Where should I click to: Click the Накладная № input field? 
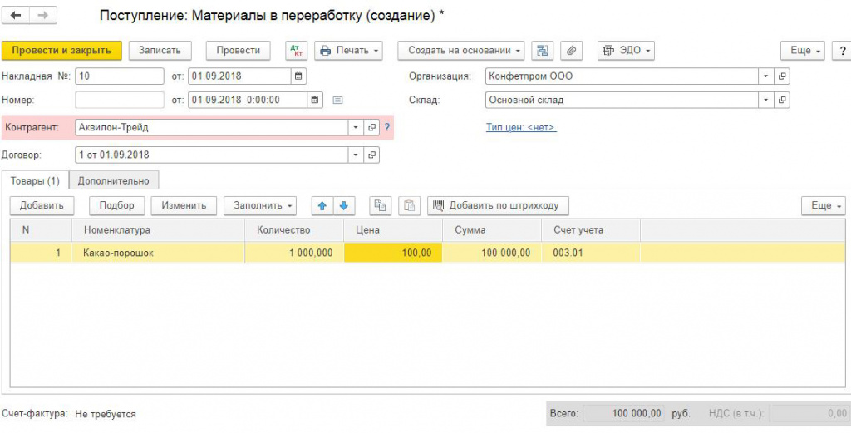(119, 76)
